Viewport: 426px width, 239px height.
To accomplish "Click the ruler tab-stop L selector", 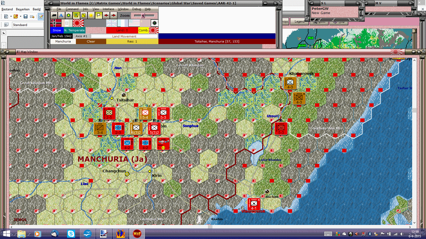I will pyautogui.click(x=4, y=33).
